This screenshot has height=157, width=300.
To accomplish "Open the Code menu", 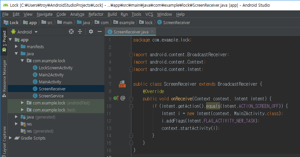I will (x=61, y=14).
